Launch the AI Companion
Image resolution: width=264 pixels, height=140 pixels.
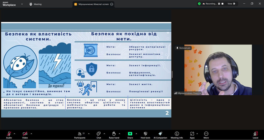(160, 134)
